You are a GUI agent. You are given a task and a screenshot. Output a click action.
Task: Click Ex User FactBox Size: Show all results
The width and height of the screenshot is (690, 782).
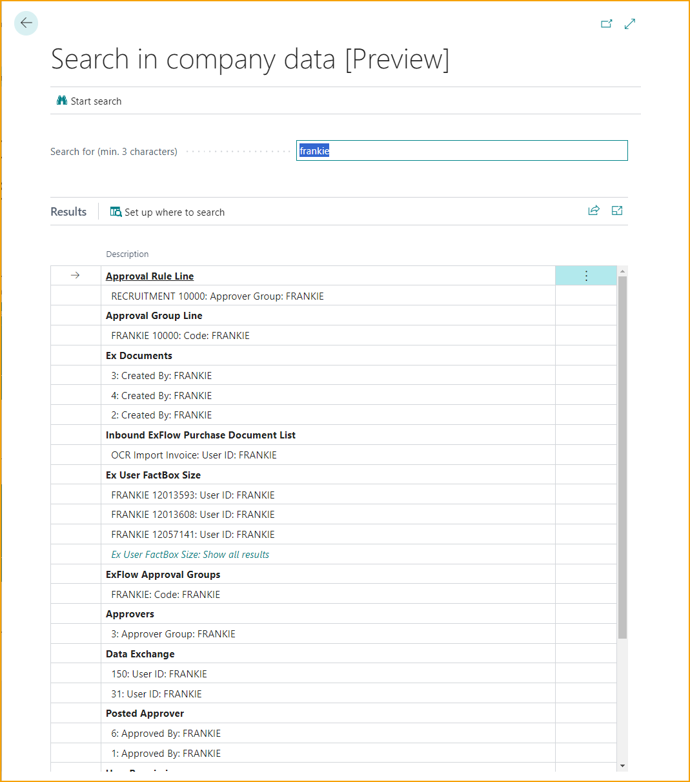coord(190,555)
